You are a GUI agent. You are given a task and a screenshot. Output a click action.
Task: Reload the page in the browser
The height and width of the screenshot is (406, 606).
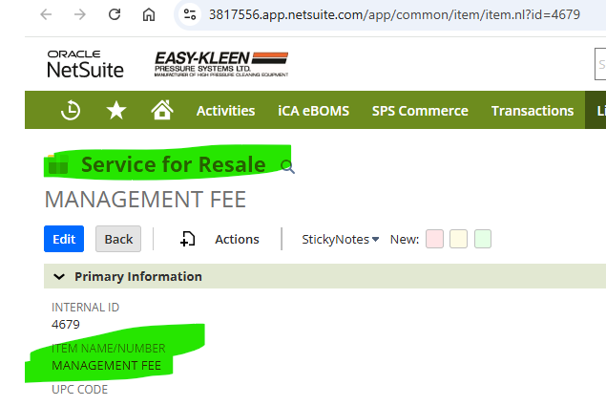pyautogui.click(x=115, y=14)
